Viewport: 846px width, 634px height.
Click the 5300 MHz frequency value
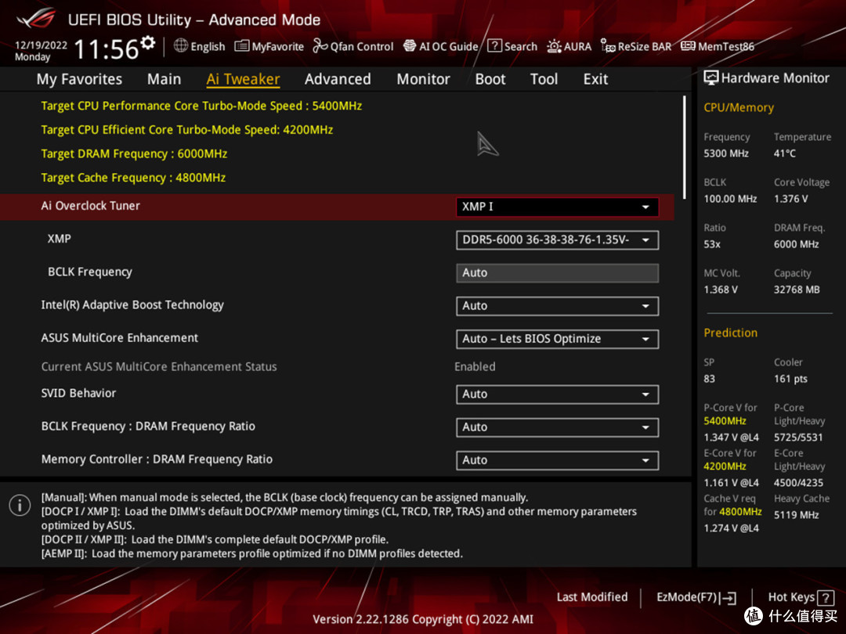(725, 153)
